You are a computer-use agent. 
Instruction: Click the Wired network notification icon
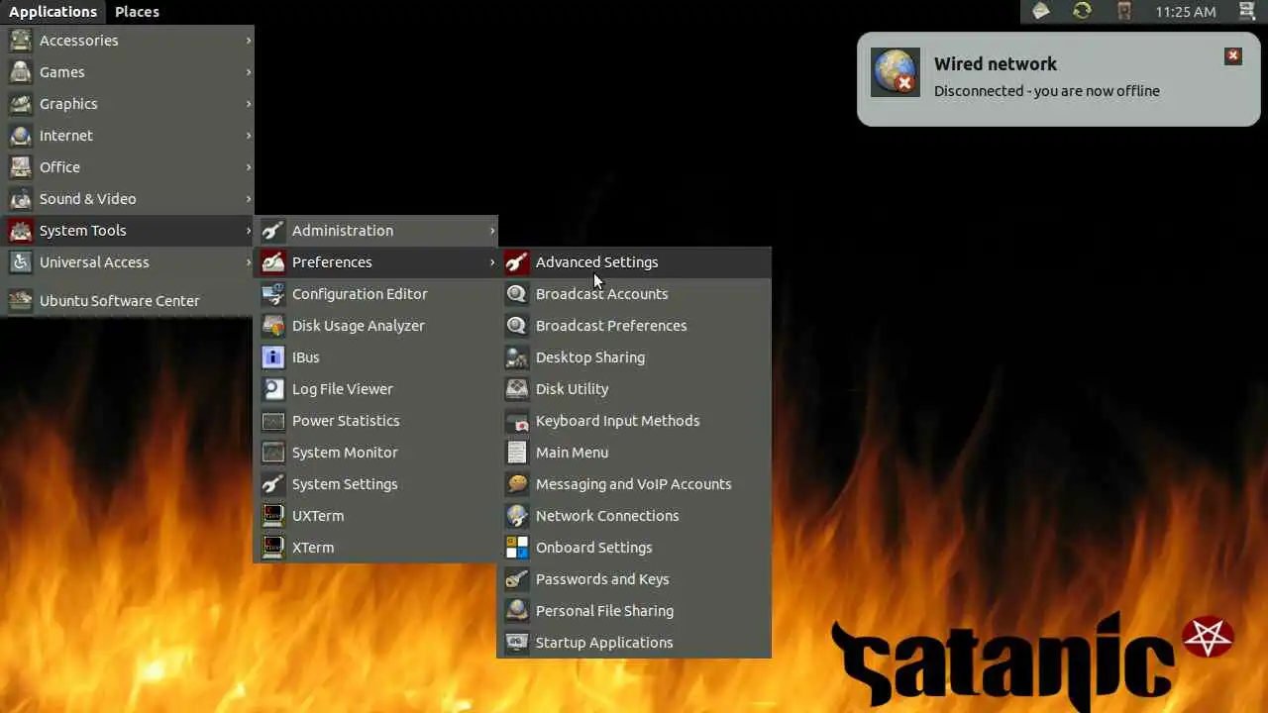click(895, 72)
